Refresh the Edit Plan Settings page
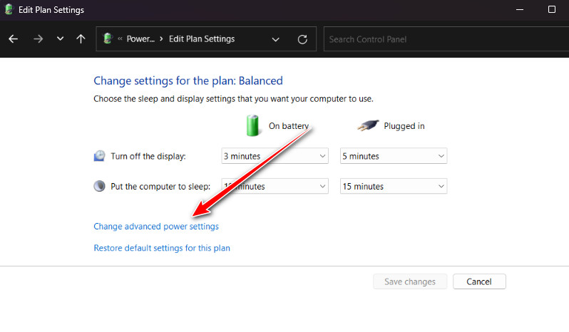This screenshot has width=569, height=332. pyautogui.click(x=302, y=39)
